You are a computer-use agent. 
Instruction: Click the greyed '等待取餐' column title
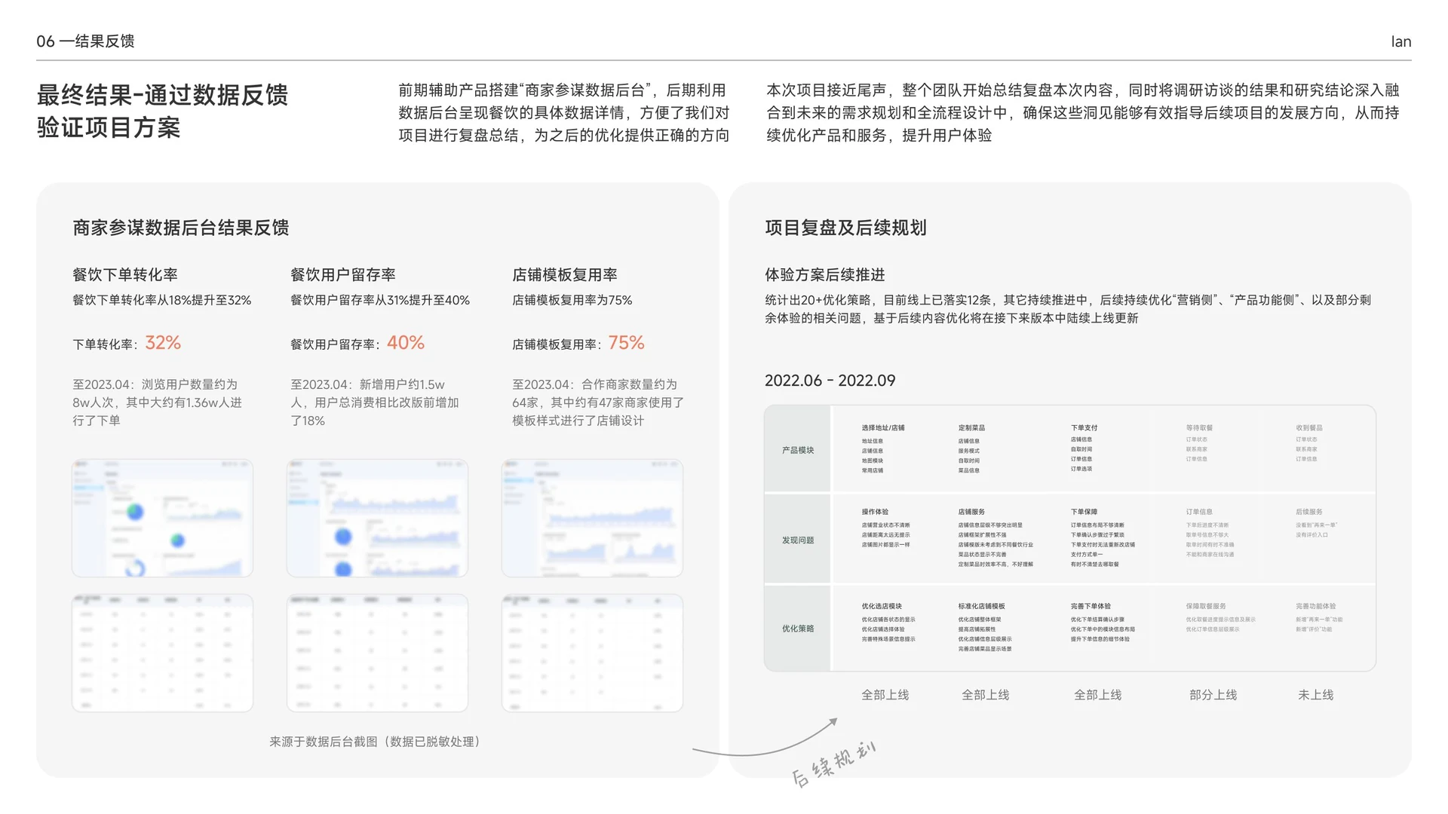tap(1199, 428)
